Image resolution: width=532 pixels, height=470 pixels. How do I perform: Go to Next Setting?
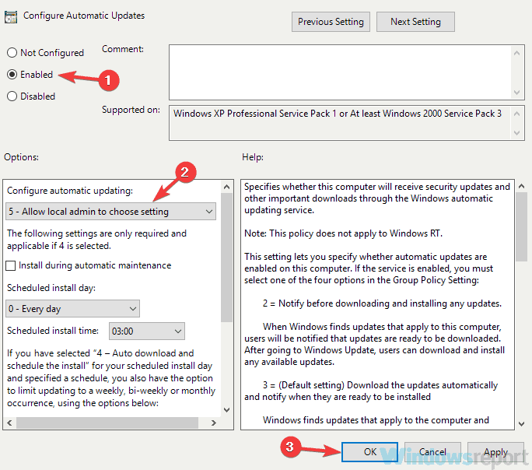(415, 22)
